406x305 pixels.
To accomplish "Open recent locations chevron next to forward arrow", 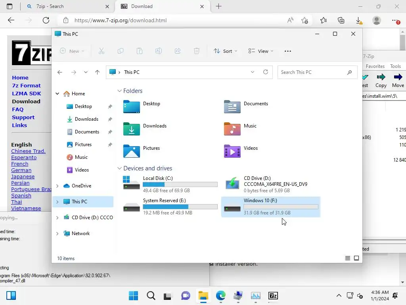I will (x=86, y=72).
